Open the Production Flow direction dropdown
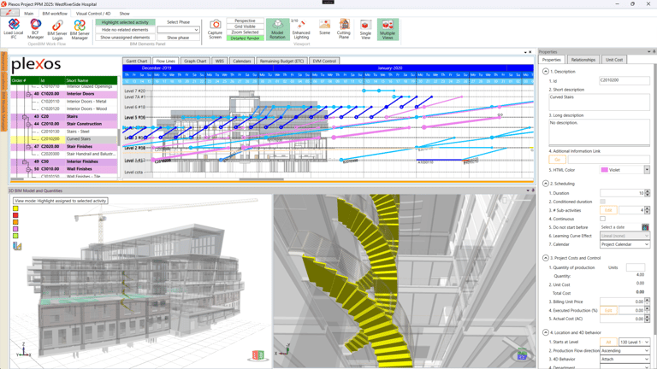Viewport: 657px width, 369px height. pyautogui.click(x=624, y=350)
